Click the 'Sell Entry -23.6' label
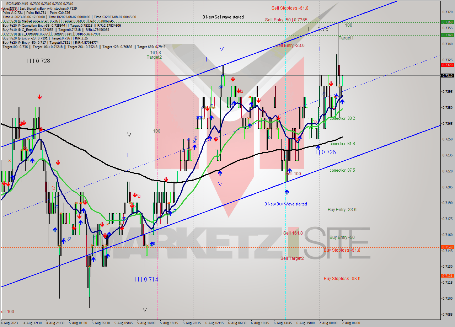Viewport: 455px width, 327px height. 290,45
